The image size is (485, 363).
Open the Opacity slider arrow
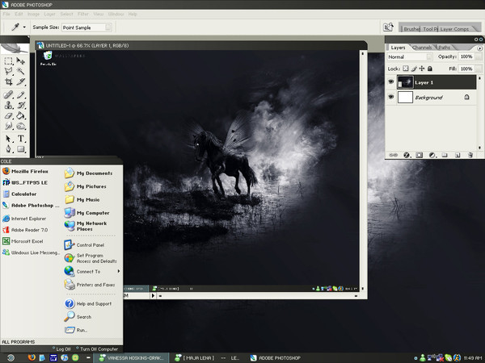pyautogui.click(x=479, y=56)
